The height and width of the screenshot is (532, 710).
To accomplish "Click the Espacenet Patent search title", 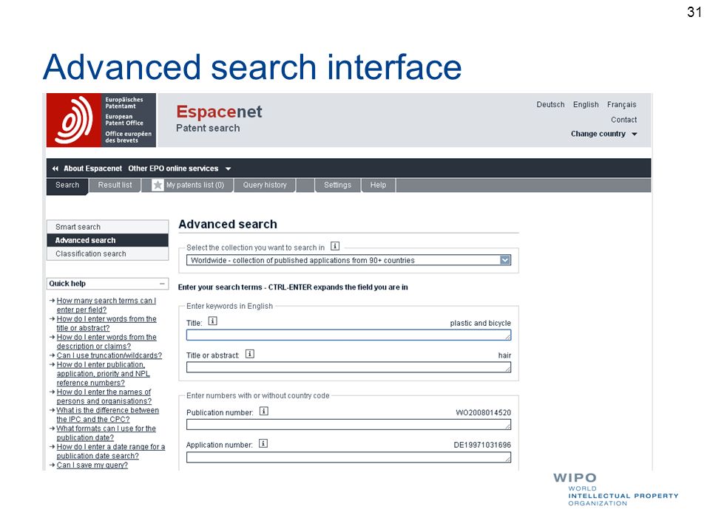I will coord(219,118).
